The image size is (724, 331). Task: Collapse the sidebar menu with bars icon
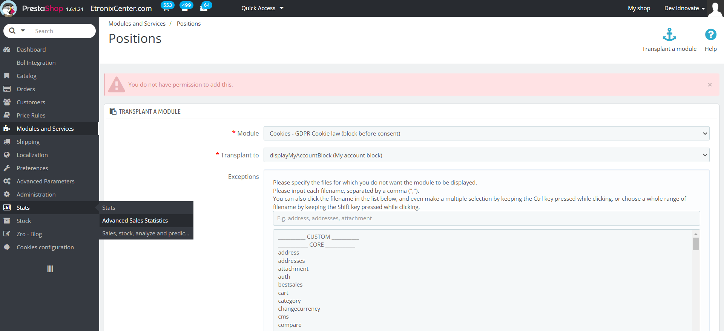tap(50, 269)
